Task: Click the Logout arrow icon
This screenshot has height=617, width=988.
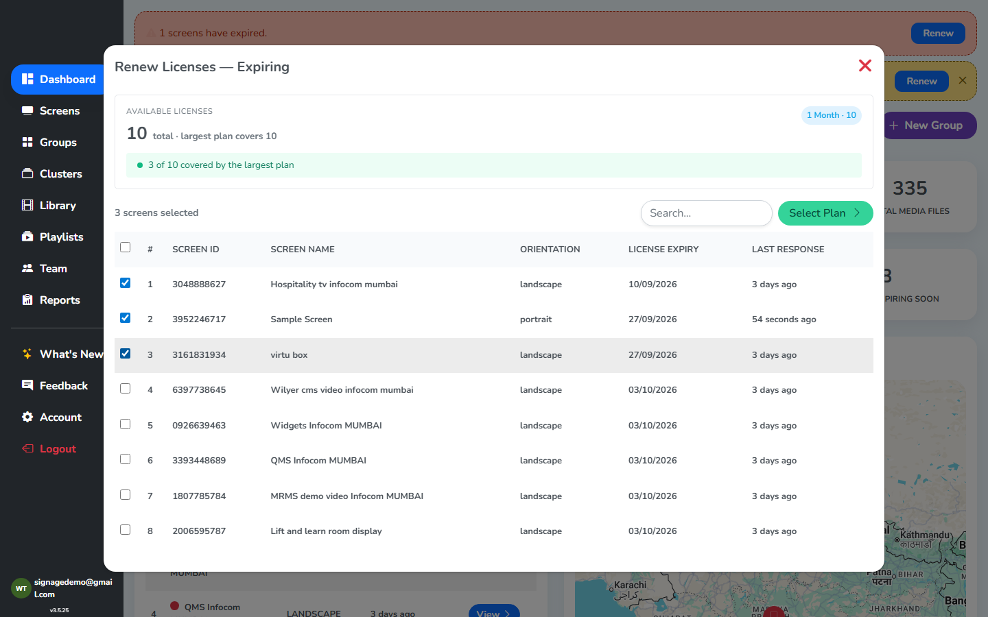Action: [x=27, y=448]
